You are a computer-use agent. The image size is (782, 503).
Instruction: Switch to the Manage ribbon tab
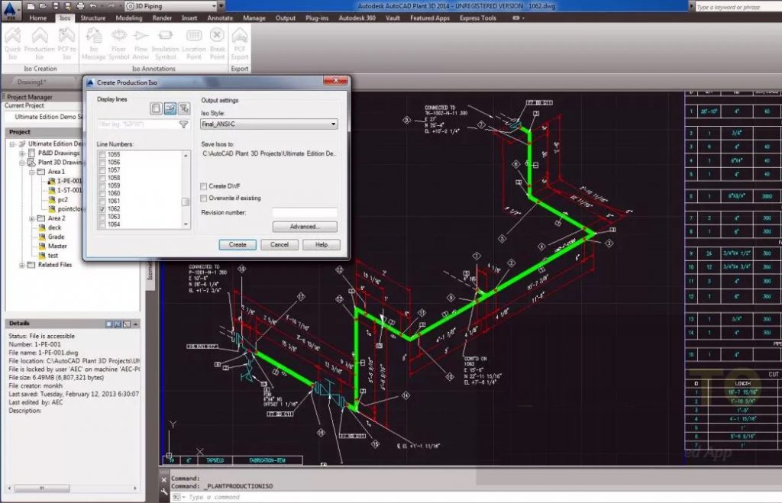tap(254, 18)
